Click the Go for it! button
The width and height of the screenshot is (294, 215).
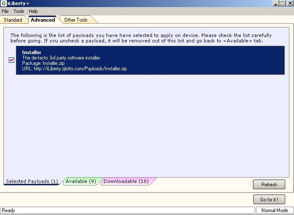click(x=269, y=200)
